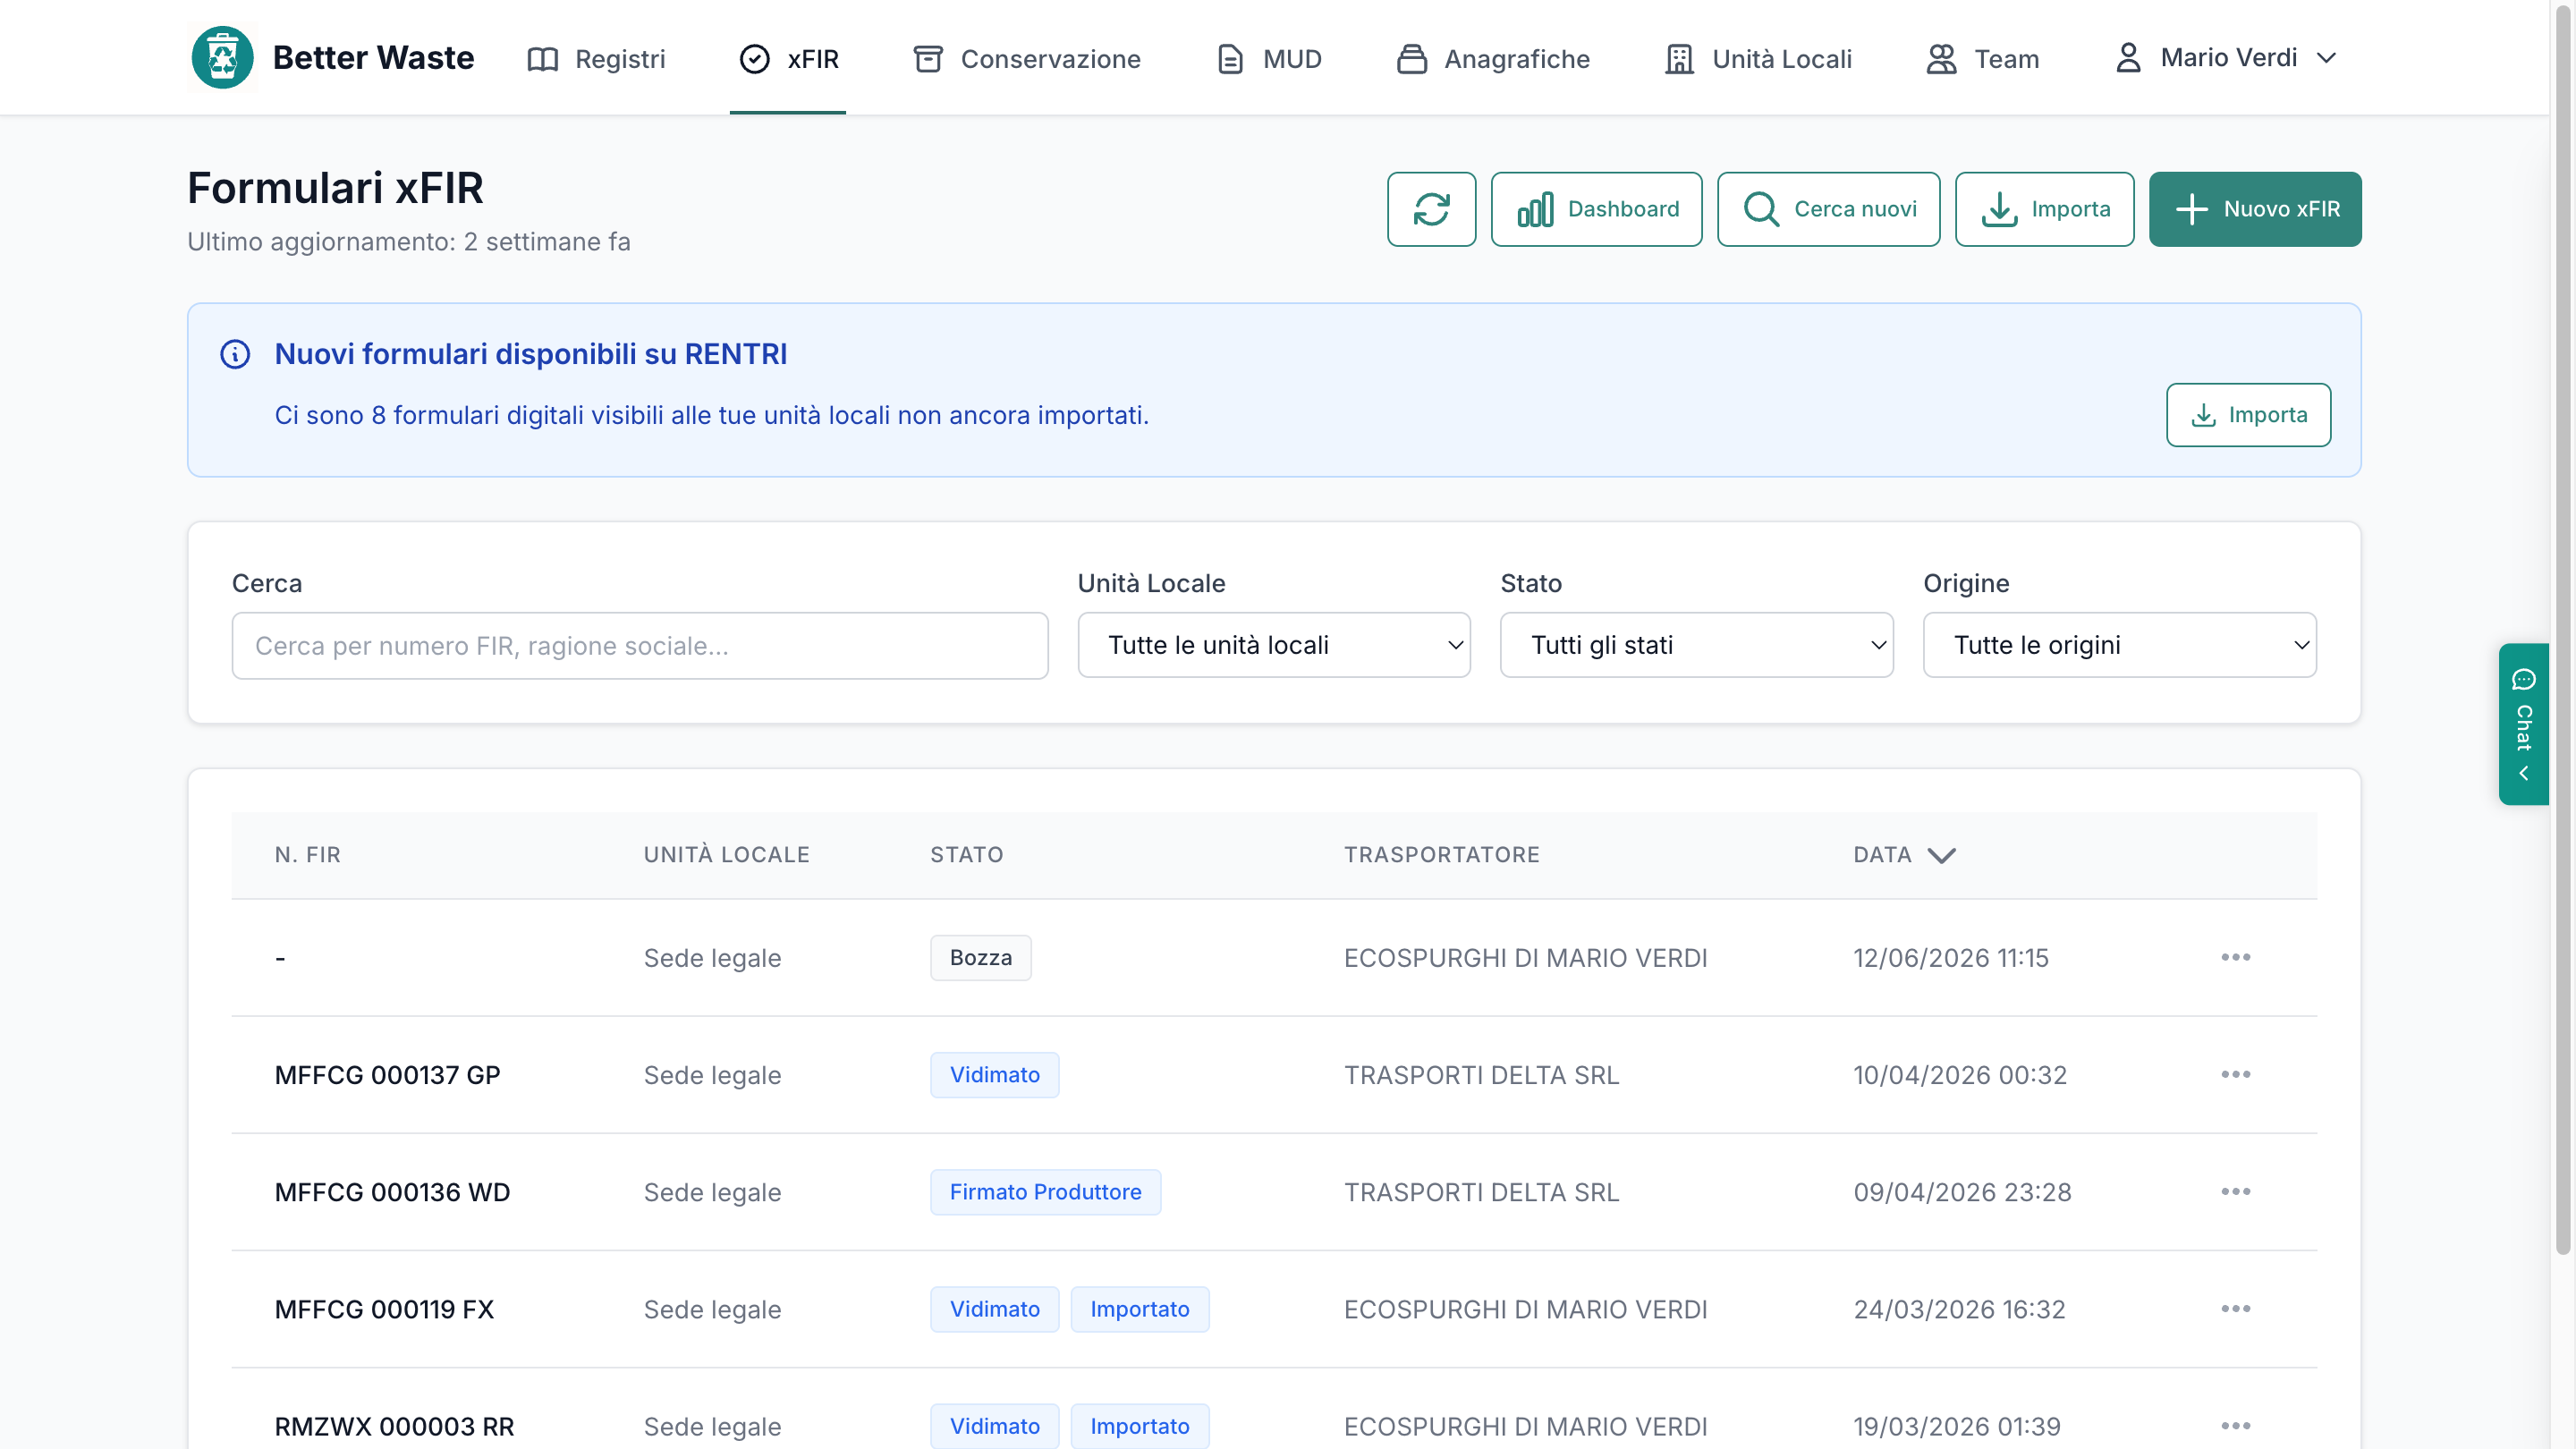Click Cerca nuovi button
Viewport: 2576px width, 1449px height.
(1828, 209)
